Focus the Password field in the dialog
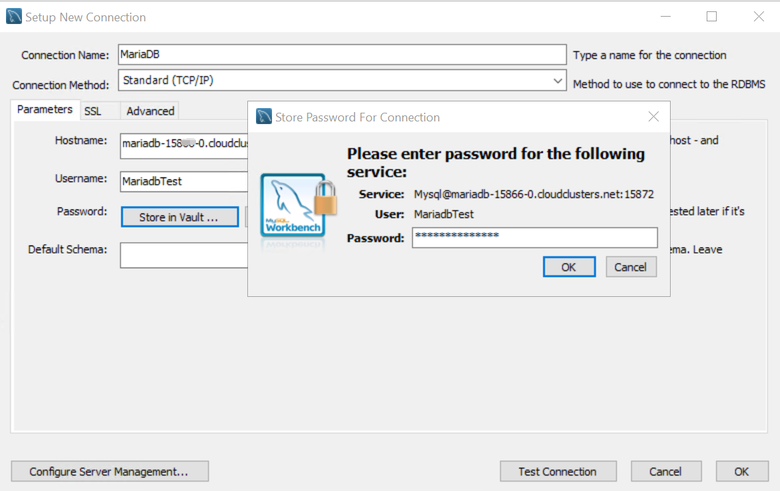This screenshot has width=780, height=491. 534,237
